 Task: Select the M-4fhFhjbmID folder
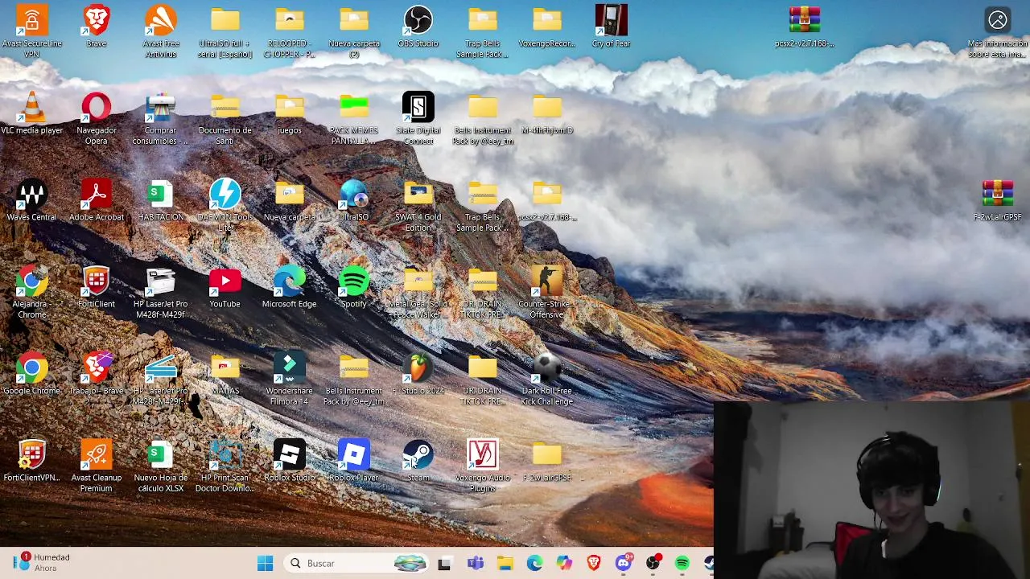coord(547,113)
